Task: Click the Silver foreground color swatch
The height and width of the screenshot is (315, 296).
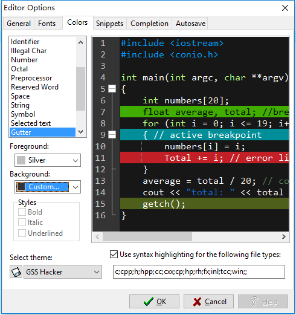Action: [21, 160]
